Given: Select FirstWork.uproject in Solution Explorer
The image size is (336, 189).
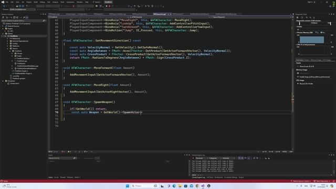Looking at the screenshot, I should (19, 78).
